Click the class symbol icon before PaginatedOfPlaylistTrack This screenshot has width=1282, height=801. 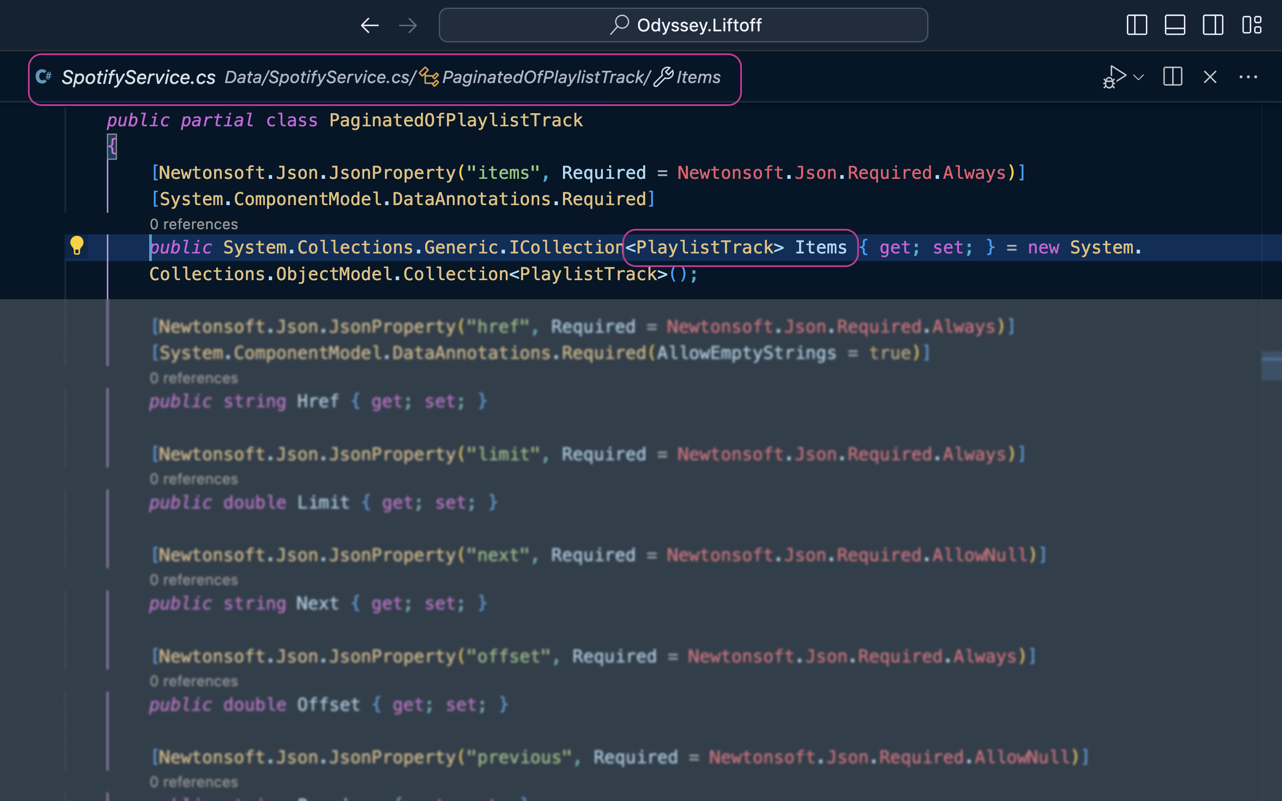click(429, 77)
